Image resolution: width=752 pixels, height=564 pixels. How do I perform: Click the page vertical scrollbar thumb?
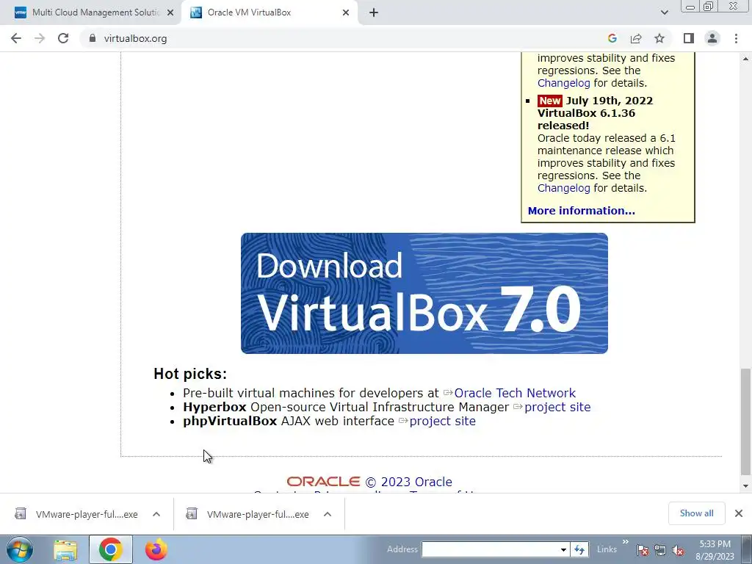[745, 422]
